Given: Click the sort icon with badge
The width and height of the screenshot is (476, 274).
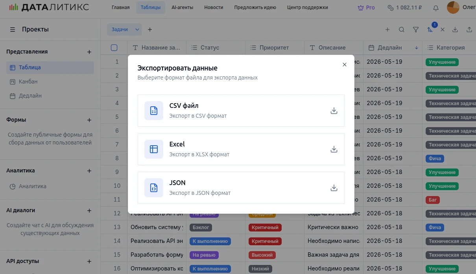Looking at the screenshot, I should pyautogui.click(x=430, y=30).
